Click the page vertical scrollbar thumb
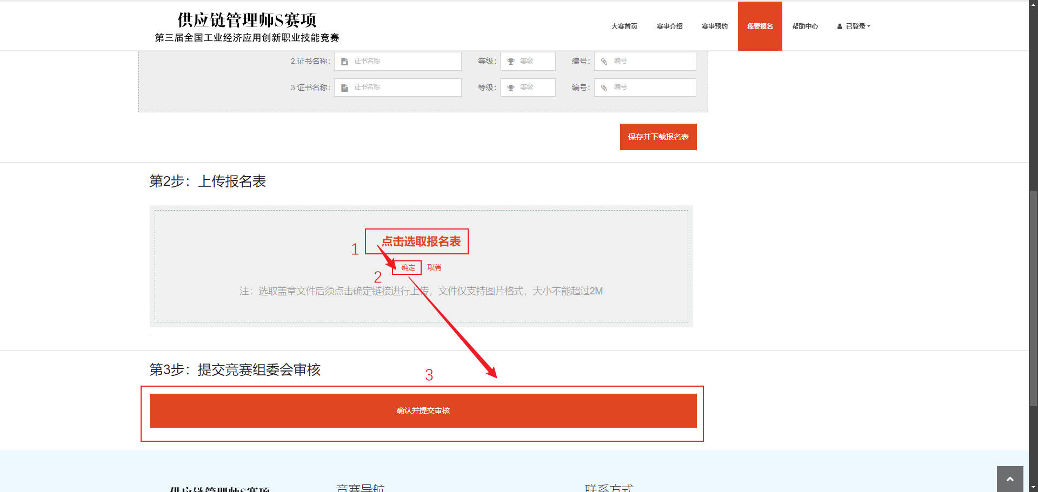 pos(1033,298)
